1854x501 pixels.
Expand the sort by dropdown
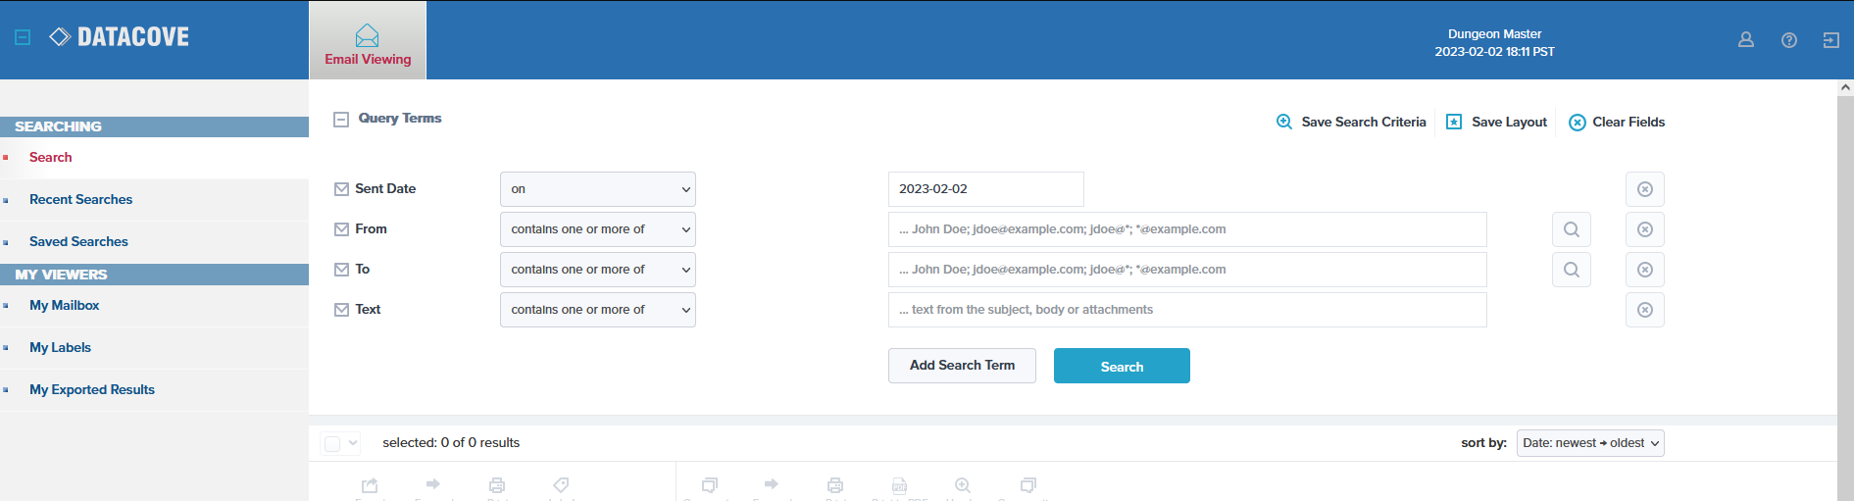(1589, 443)
